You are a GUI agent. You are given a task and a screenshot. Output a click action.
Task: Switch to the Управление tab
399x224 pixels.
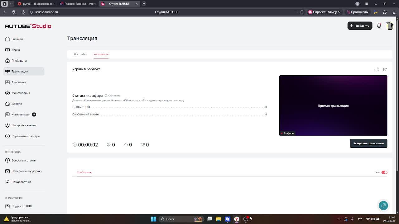click(101, 54)
